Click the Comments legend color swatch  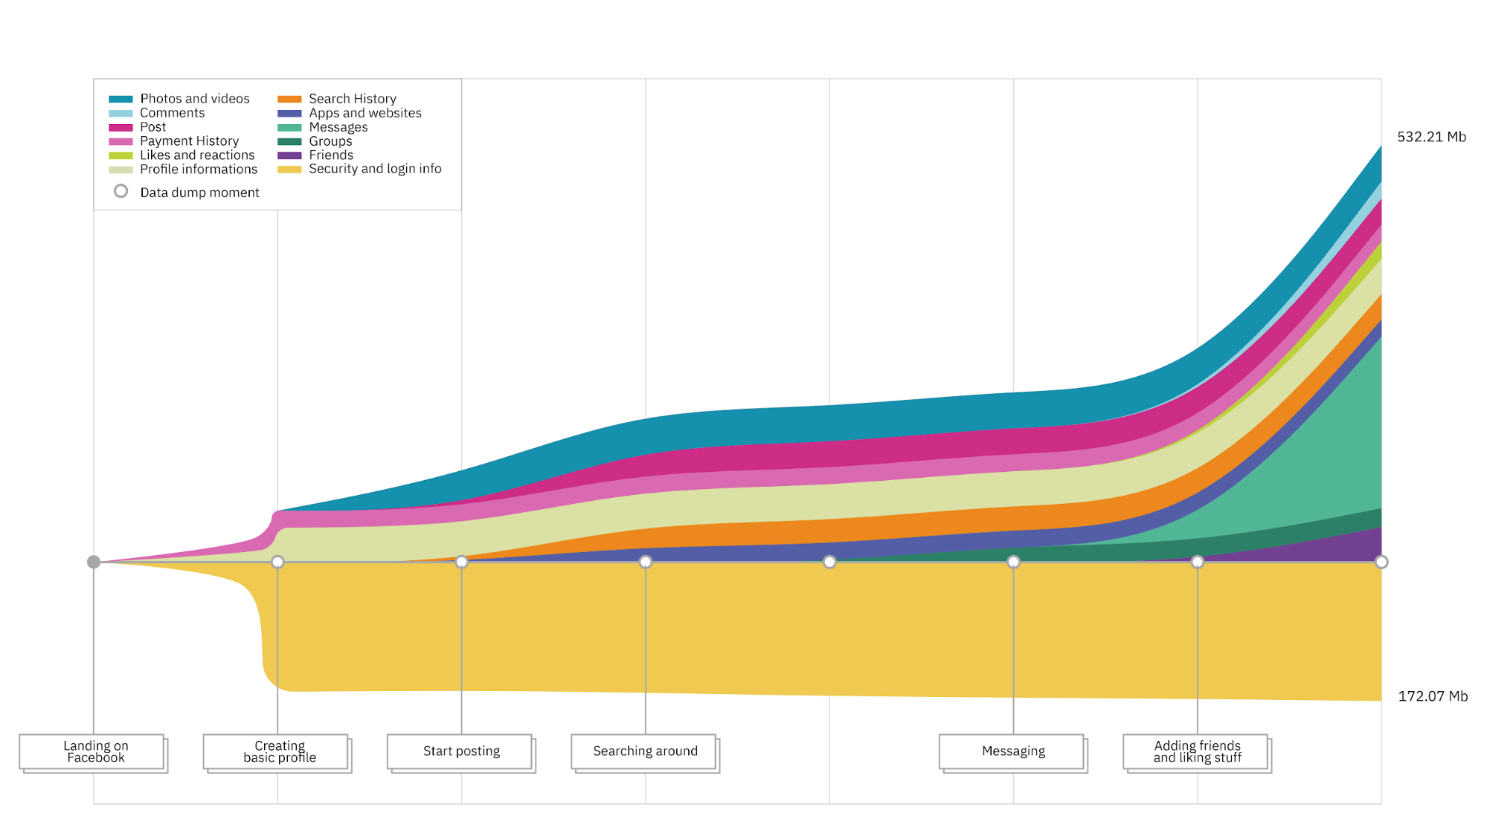pyautogui.click(x=121, y=113)
